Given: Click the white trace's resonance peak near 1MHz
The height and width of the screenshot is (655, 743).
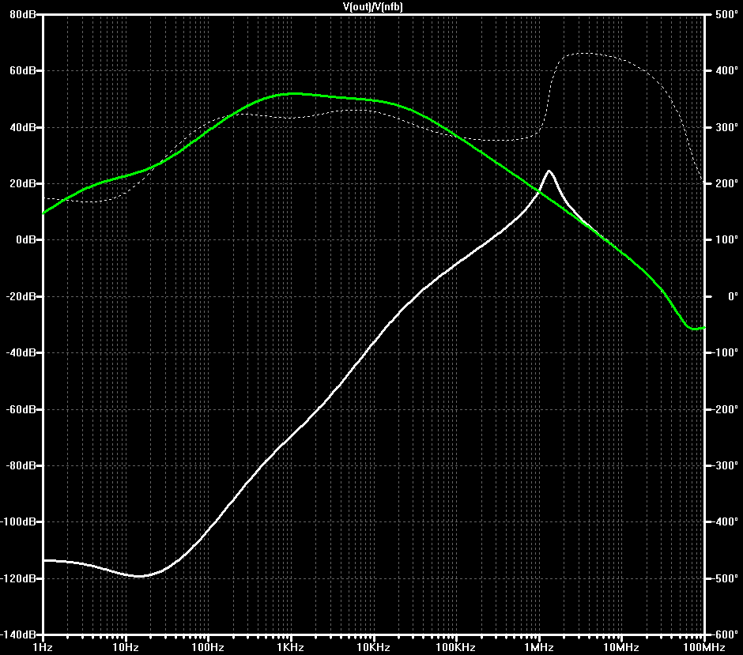Looking at the screenshot, I should 549,171.
